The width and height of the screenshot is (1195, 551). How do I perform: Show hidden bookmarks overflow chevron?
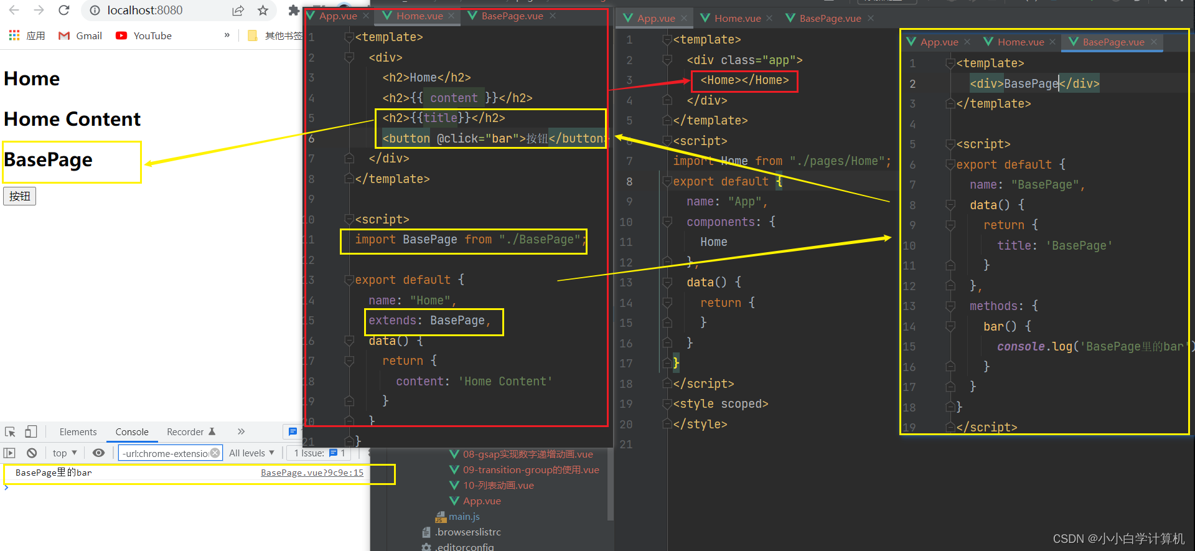pyautogui.click(x=227, y=35)
